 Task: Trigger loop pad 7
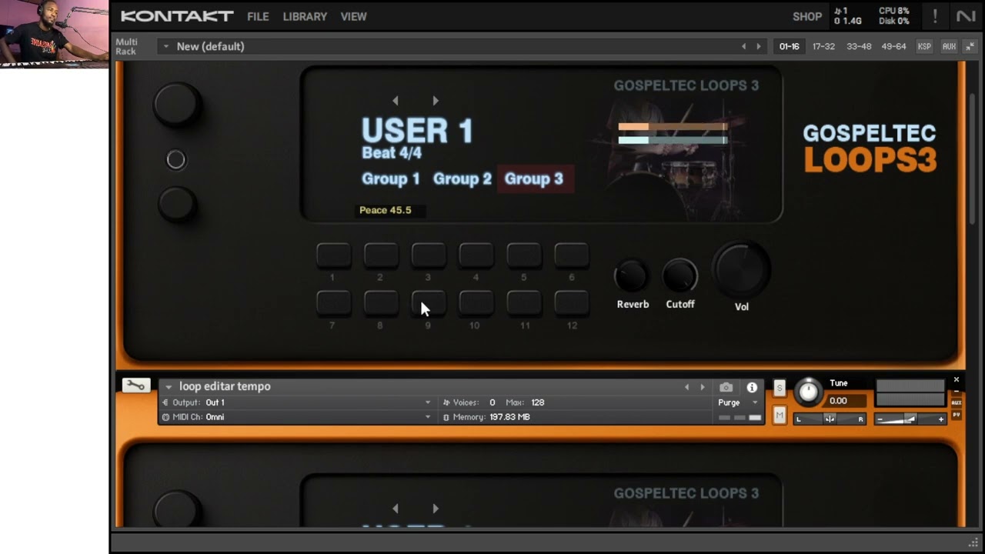tap(333, 303)
